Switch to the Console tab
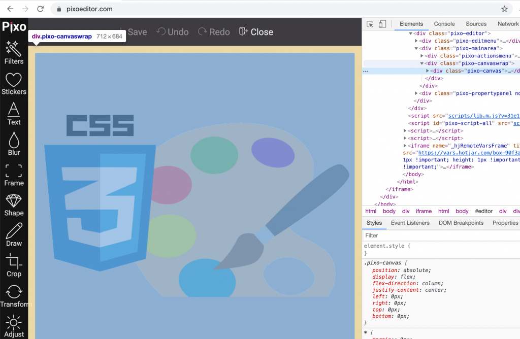 (x=444, y=24)
